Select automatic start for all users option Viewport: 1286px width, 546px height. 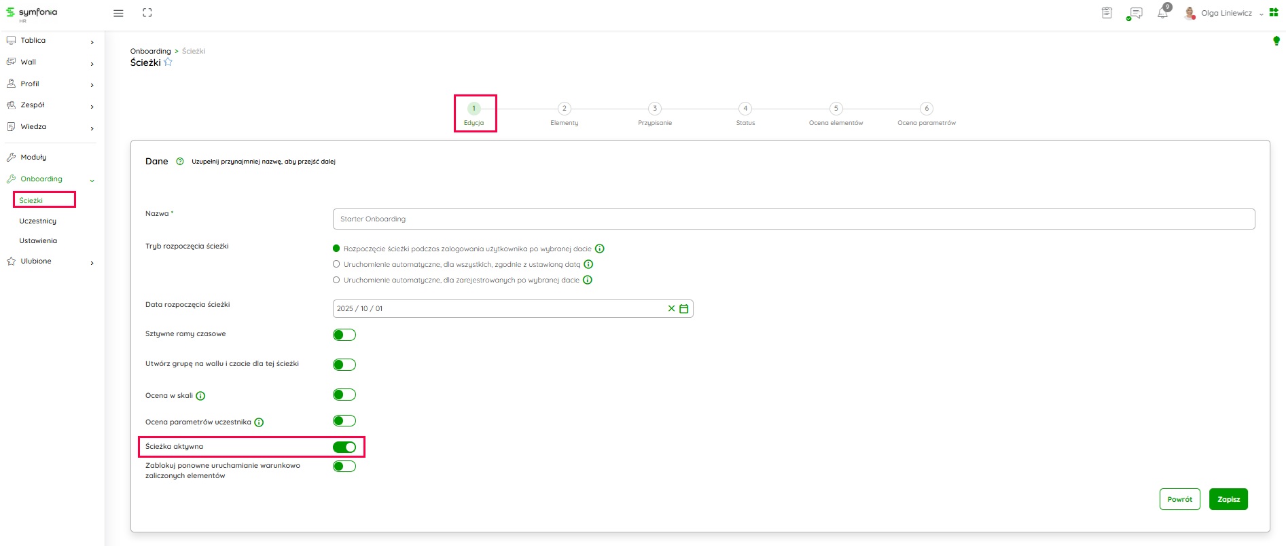(x=336, y=264)
